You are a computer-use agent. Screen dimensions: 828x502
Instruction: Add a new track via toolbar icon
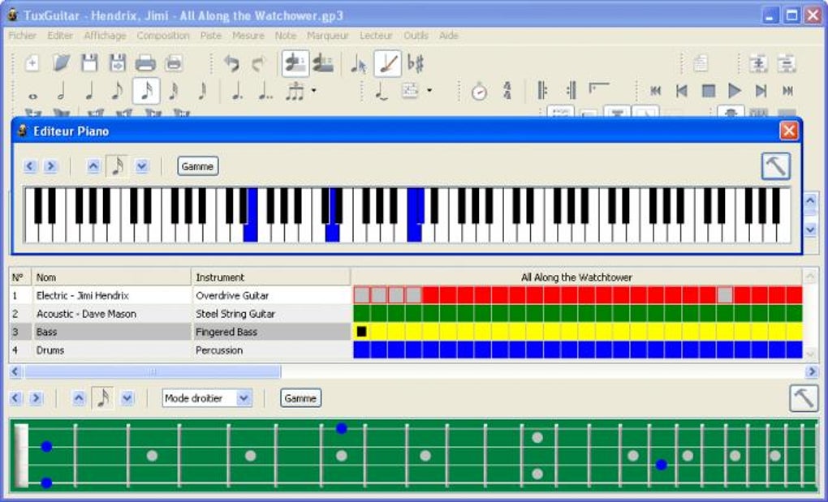[x=759, y=63]
